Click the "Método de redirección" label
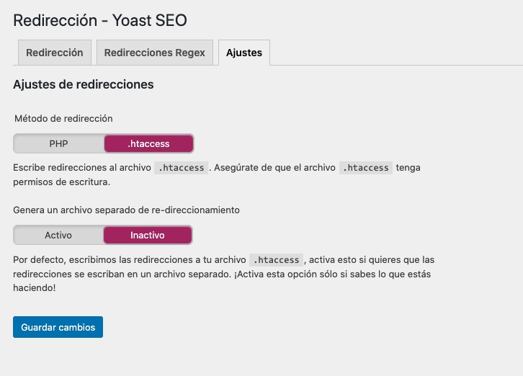This screenshot has height=376, width=523. coord(63,118)
